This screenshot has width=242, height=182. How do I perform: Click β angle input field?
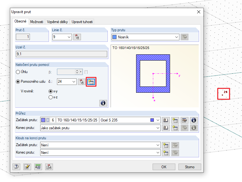click(x=66, y=72)
